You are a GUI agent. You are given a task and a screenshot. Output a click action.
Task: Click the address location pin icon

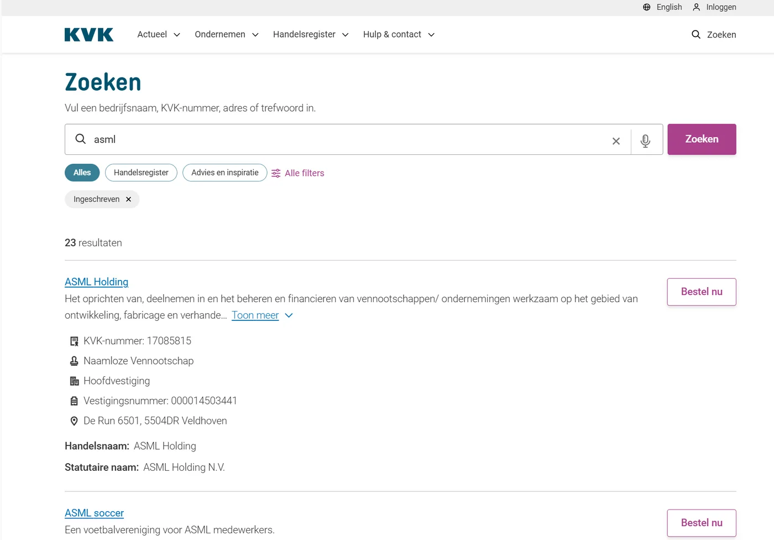pos(74,421)
